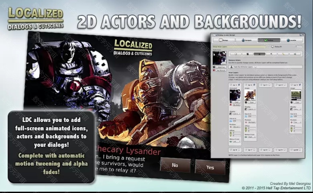Enable the Lyr10 layer checkbox
Screen dimensions: 313x193
300,150
